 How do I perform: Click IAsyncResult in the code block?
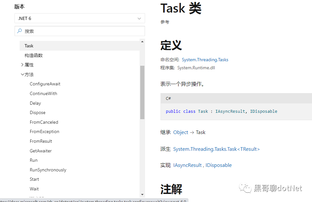(x=230, y=111)
